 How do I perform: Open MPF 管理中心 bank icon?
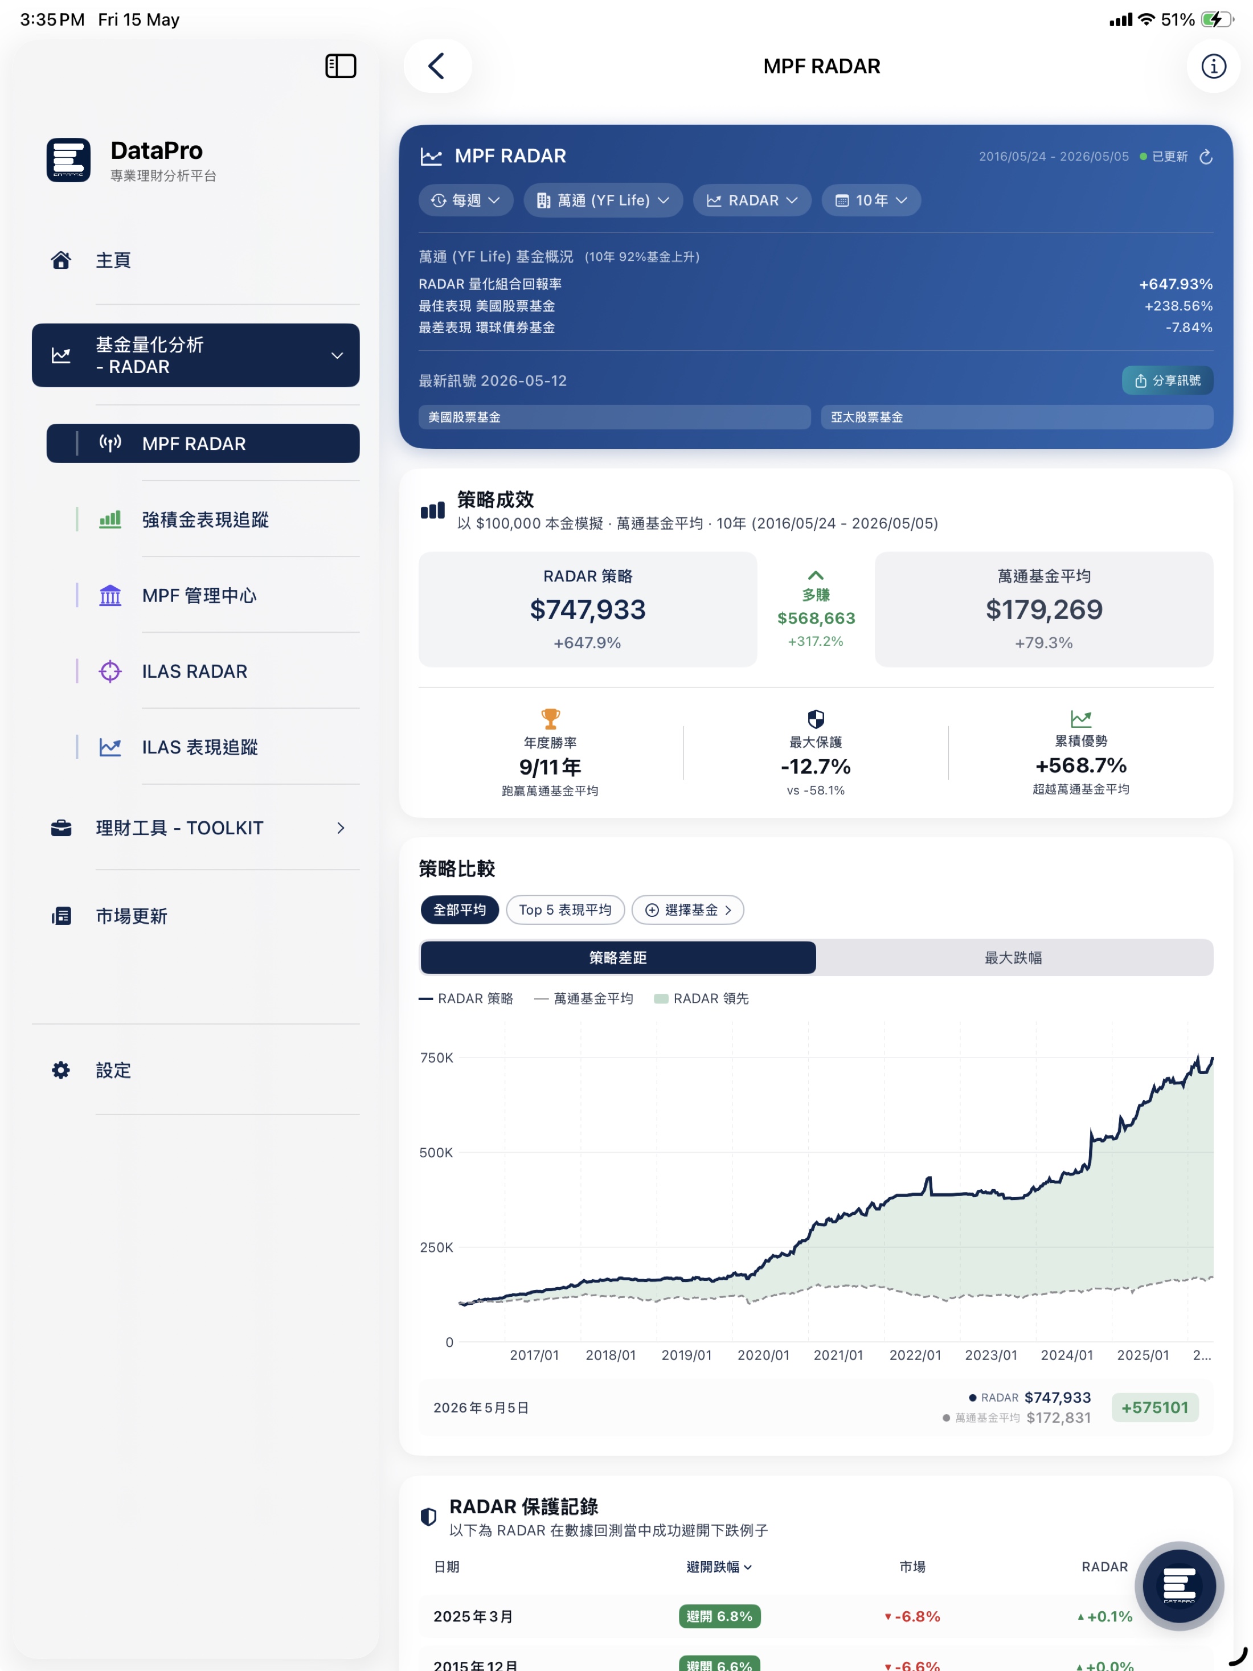110,595
